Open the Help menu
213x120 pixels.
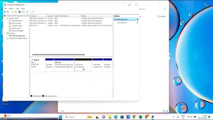coord(23,8)
